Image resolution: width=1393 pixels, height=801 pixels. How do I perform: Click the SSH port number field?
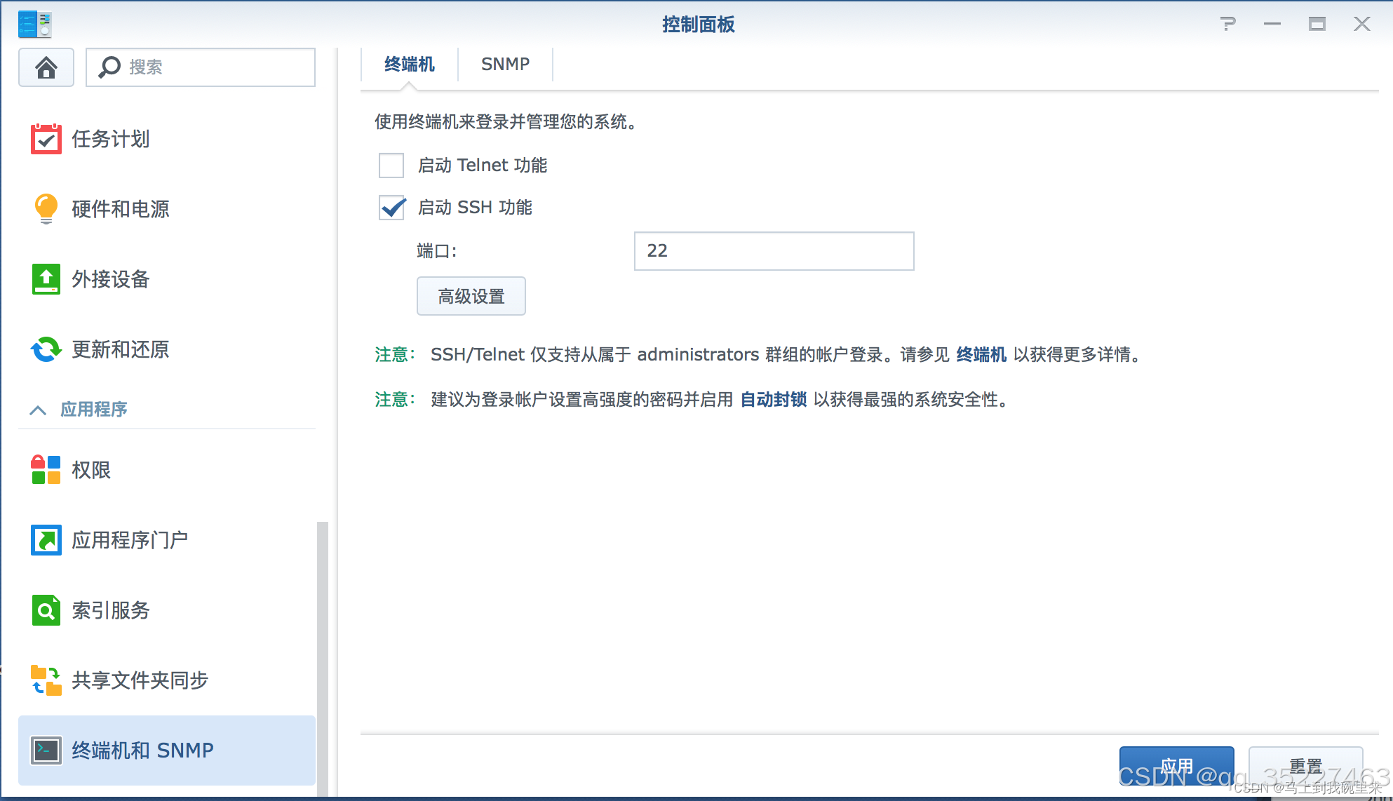774,251
